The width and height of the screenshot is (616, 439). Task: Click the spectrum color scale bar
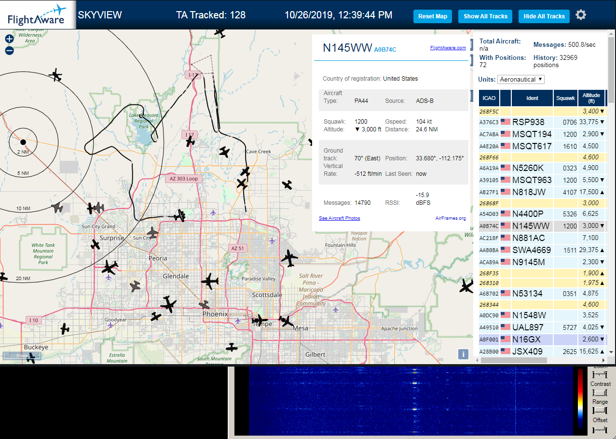tap(580, 399)
